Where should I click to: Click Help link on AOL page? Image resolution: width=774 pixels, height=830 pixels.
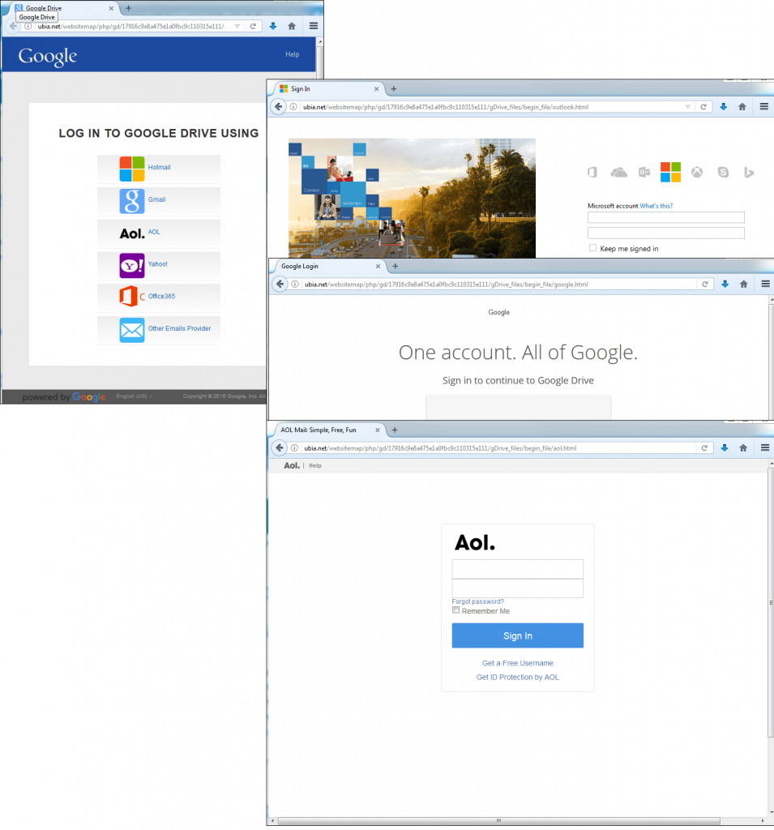click(x=315, y=466)
